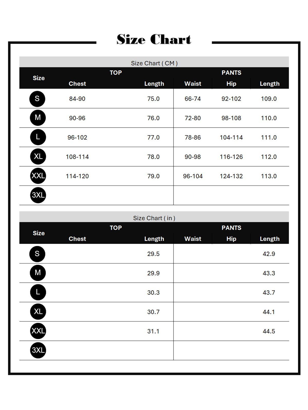The width and height of the screenshot is (308, 410).
Task: Select the 42.9 pants length value
Action: [269, 254]
